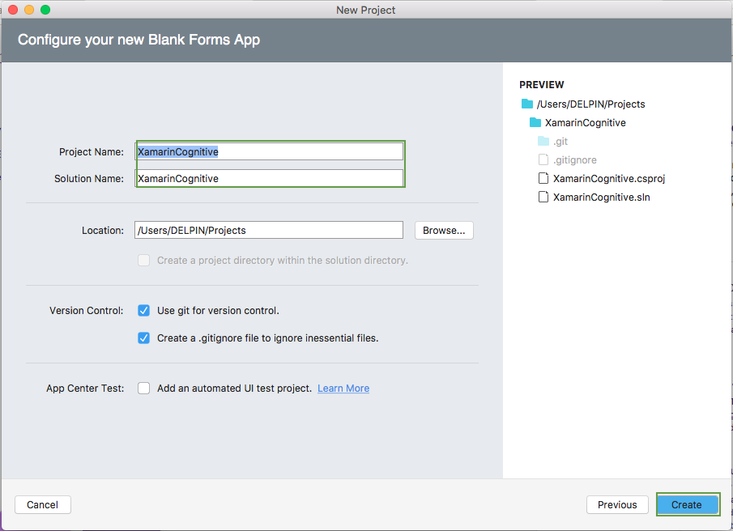Enable 'Add an automated UI test project'
The width and height of the screenshot is (733, 531).
point(143,388)
